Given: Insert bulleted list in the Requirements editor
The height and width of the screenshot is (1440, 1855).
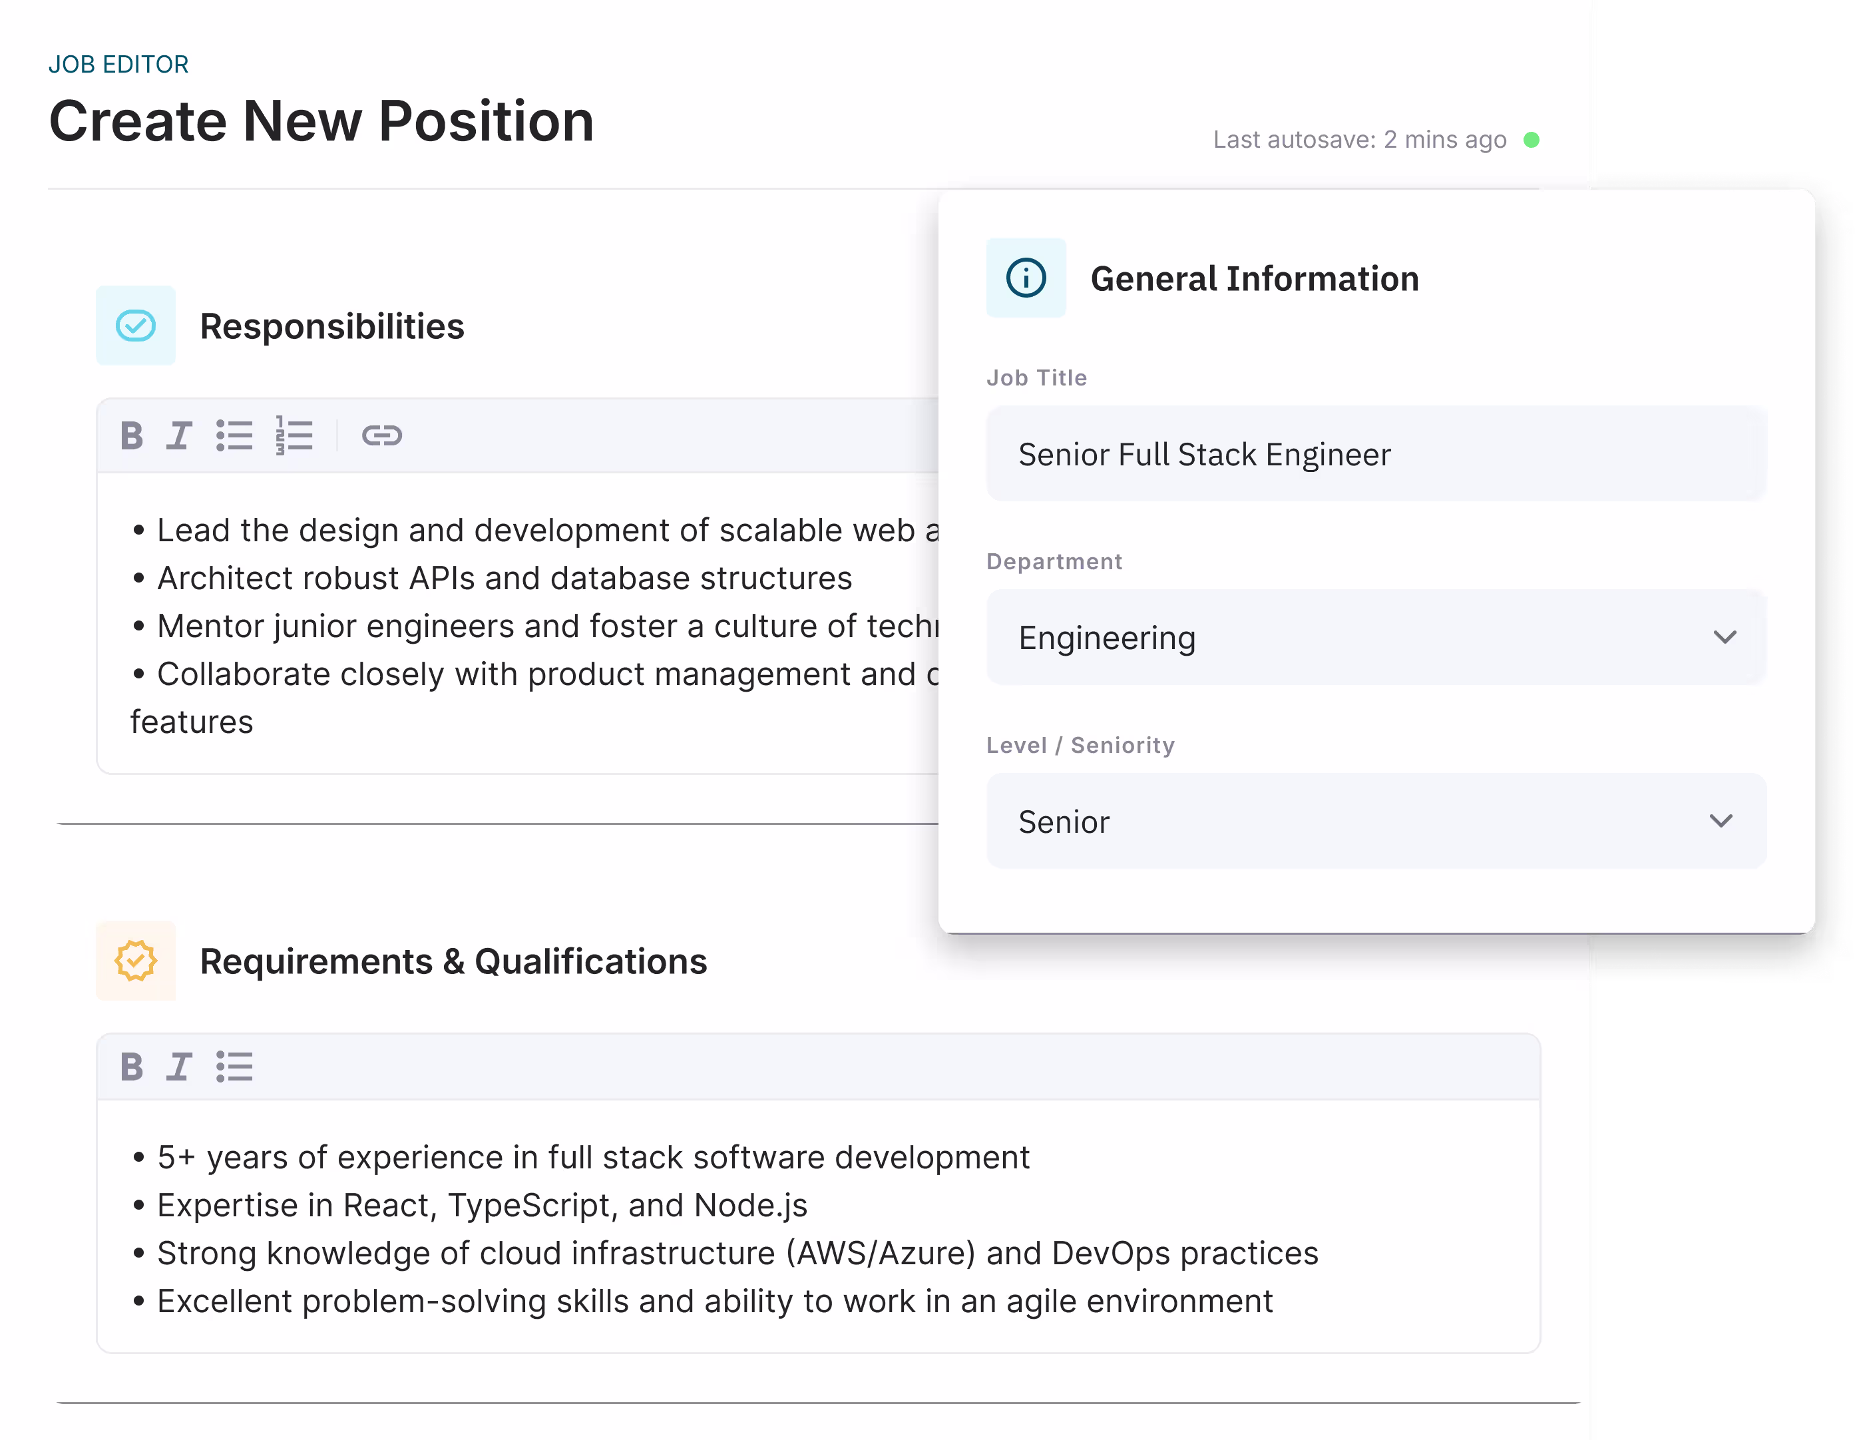Looking at the screenshot, I should (x=234, y=1067).
